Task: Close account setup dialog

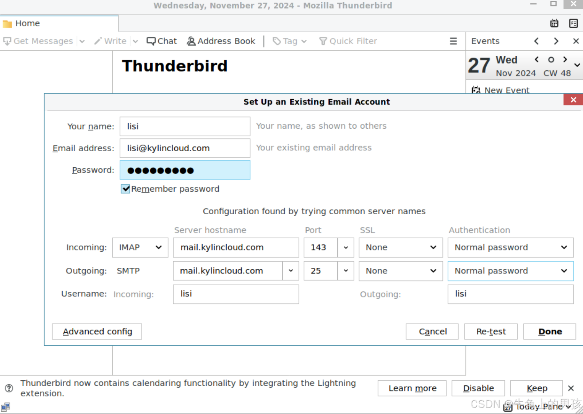Action: tap(573, 100)
